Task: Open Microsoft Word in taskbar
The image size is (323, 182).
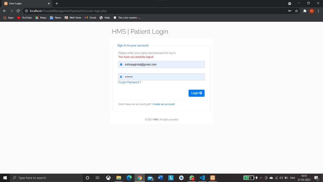Action: pyautogui.click(x=160, y=178)
